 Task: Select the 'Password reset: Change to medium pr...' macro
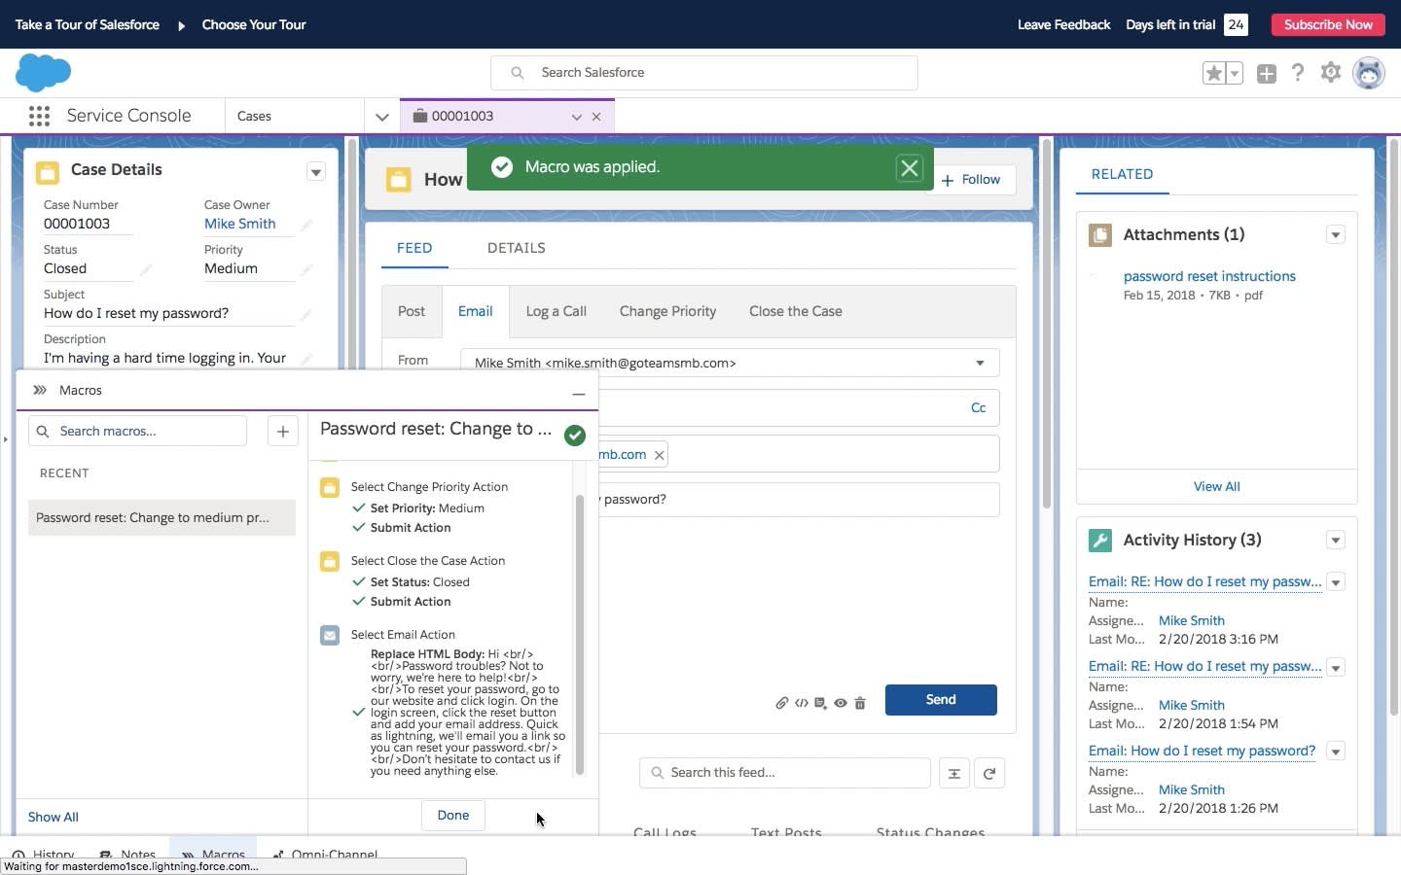pyautogui.click(x=162, y=517)
